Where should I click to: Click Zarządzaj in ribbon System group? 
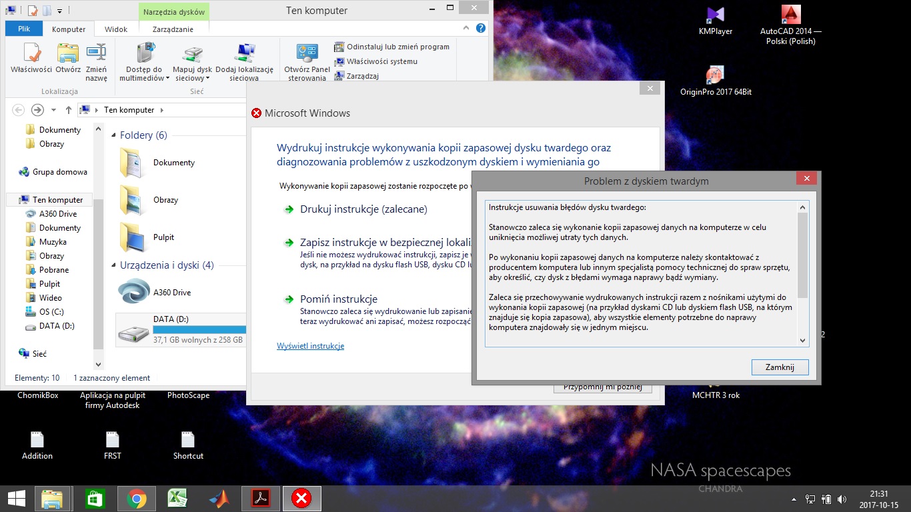(x=357, y=76)
